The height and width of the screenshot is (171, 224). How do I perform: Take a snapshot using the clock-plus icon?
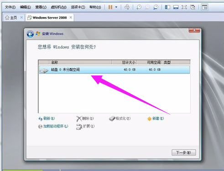pos(139,7)
